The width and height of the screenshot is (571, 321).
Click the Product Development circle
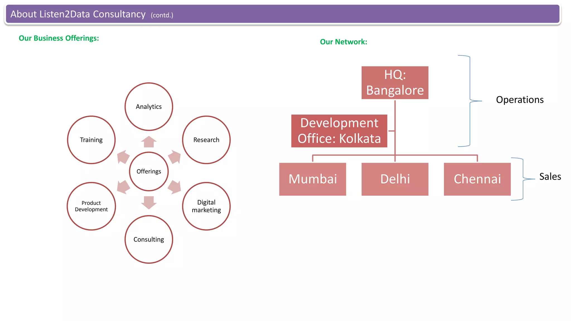point(91,206)
